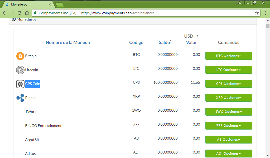270x158 pixels.
Task: Sort by the Código column header
Action: [x=136, y=42]
